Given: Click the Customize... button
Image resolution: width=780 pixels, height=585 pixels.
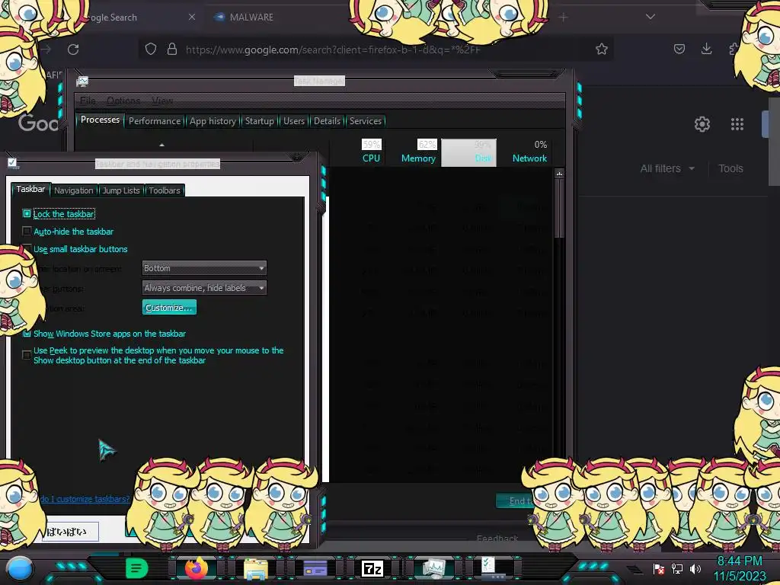Looking at the screenshot, I should click(x=169, y=308).
